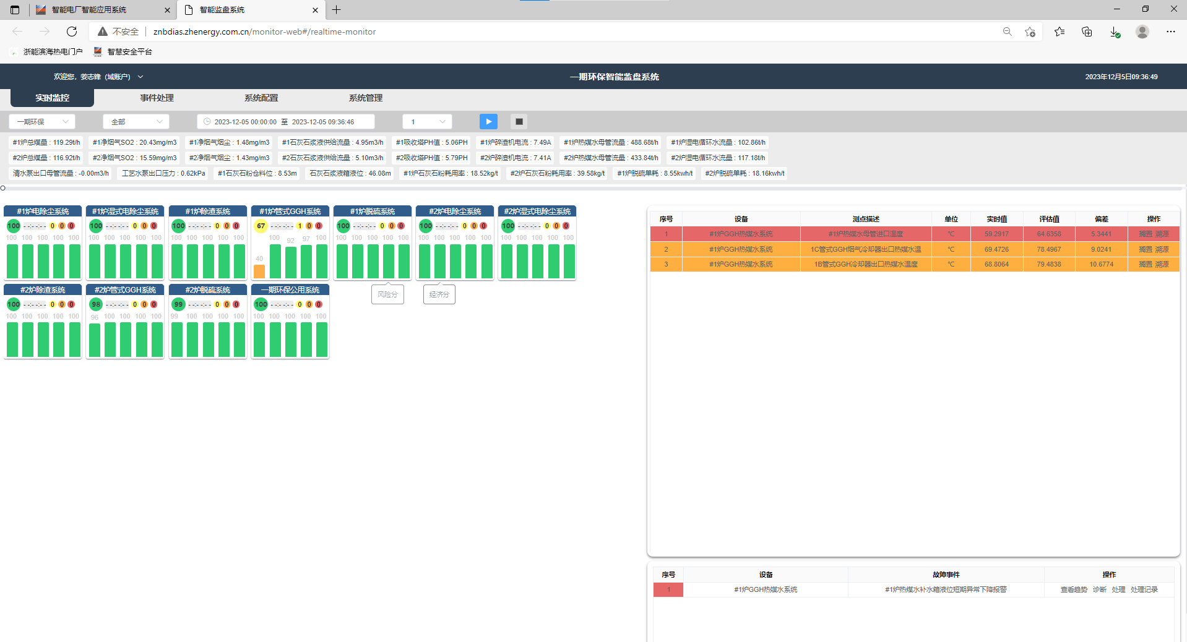The height and width of the screenshot is (642, 1187).
Task: Click the blue play button
Action: 488,122
